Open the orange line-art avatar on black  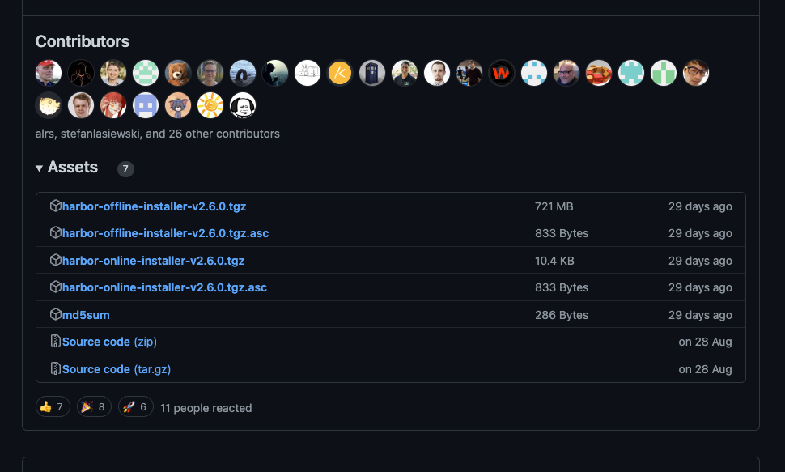81,73
